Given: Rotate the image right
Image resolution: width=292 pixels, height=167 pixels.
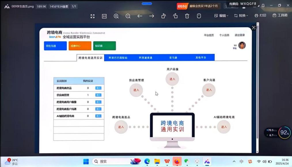Looking at the screenshot, I should [x=175, y=16].
